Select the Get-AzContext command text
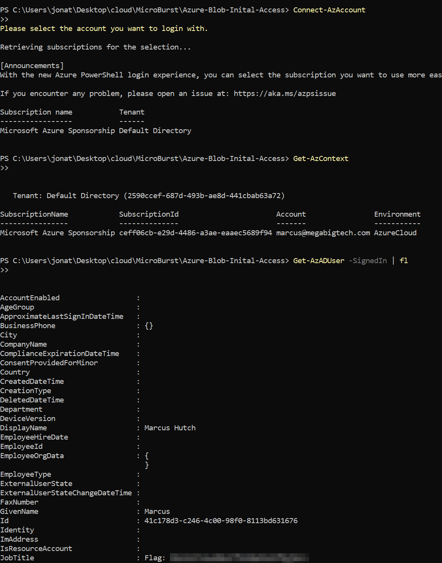 point(321,158)
